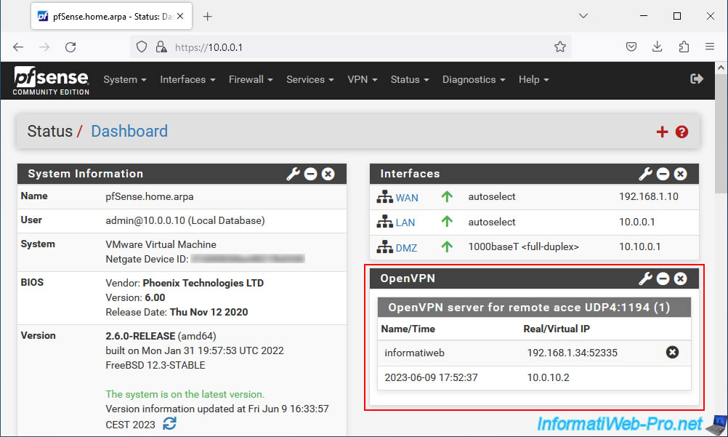Disconnect the informatiweb VPN client
This screenshot has height=437, width=728.
click(x=672, y=352)
